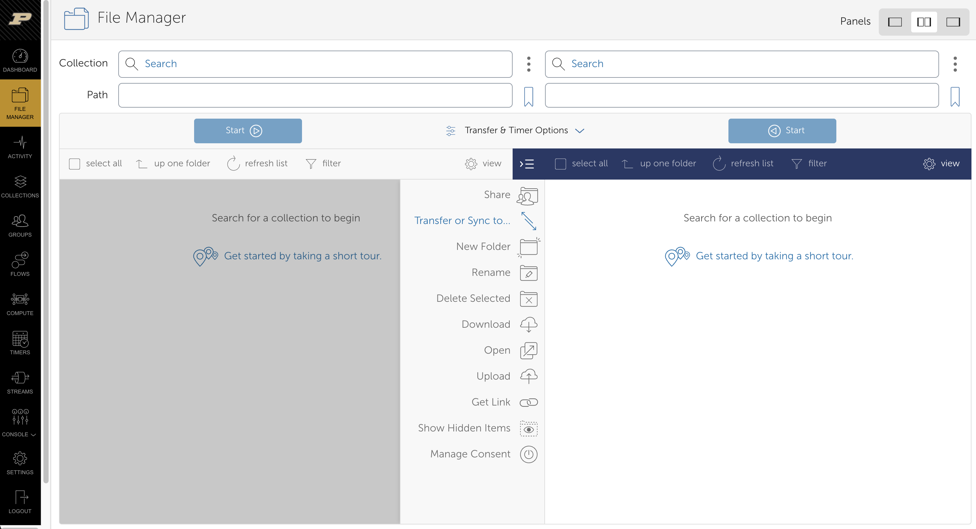Screen dimensions: 976x529
Task: Switch to single right panel layout
Action: [953, 22]
